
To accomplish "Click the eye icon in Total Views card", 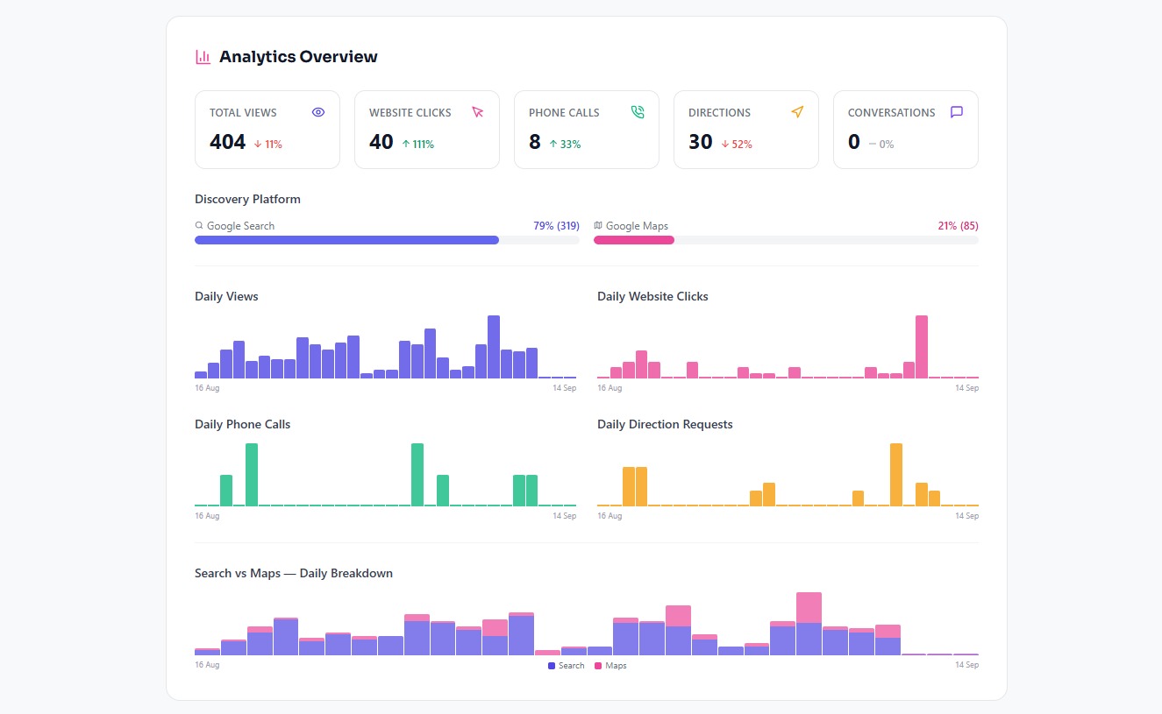I will (318, 112).
